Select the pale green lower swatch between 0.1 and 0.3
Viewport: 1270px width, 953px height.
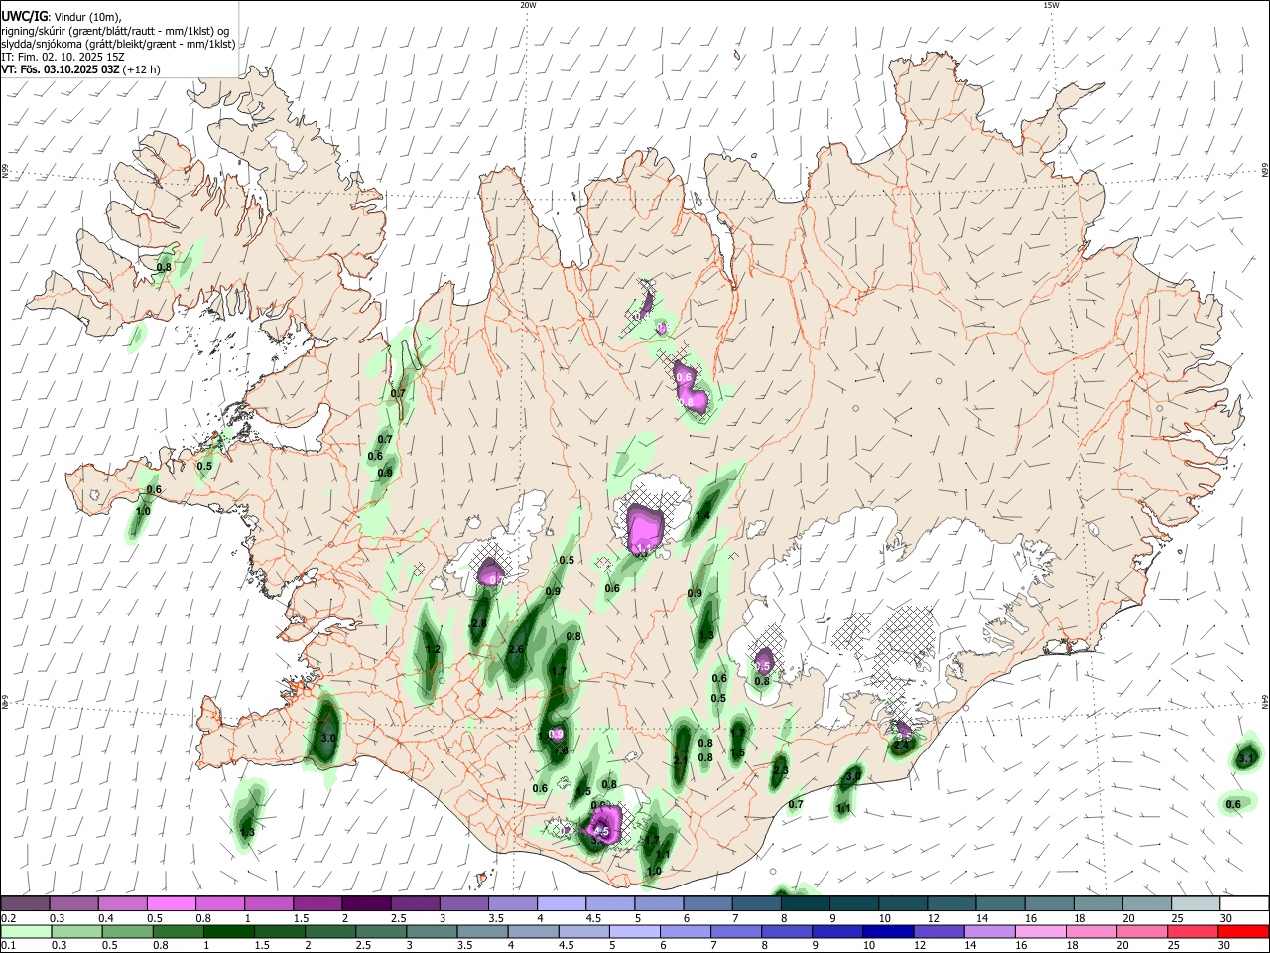tap(25, 931)
